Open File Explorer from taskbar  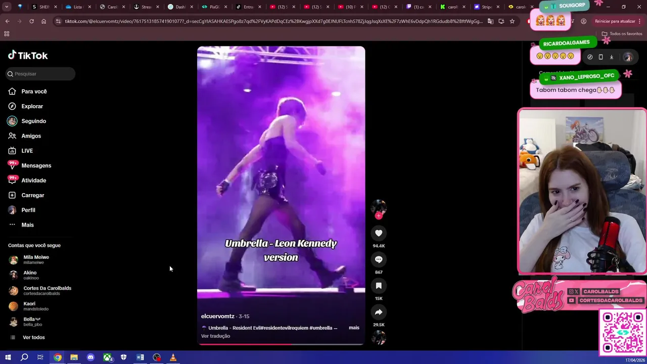click(x=74, y=357)
